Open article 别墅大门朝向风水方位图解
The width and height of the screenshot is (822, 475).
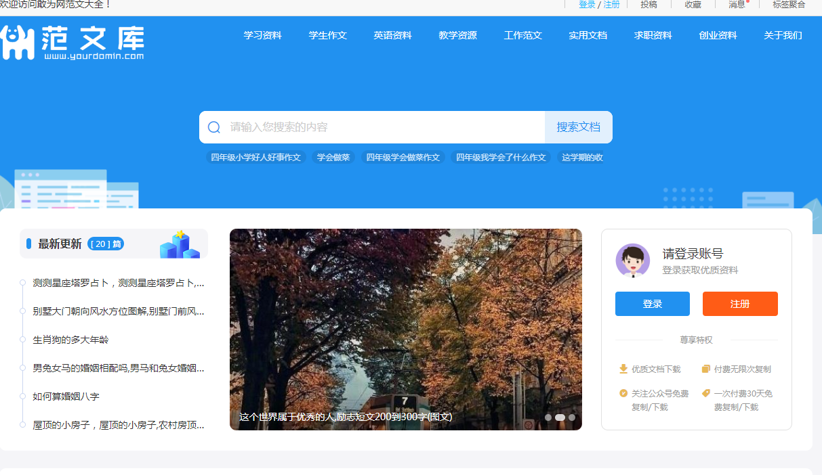pyautogui.click(x=119, y=311)
